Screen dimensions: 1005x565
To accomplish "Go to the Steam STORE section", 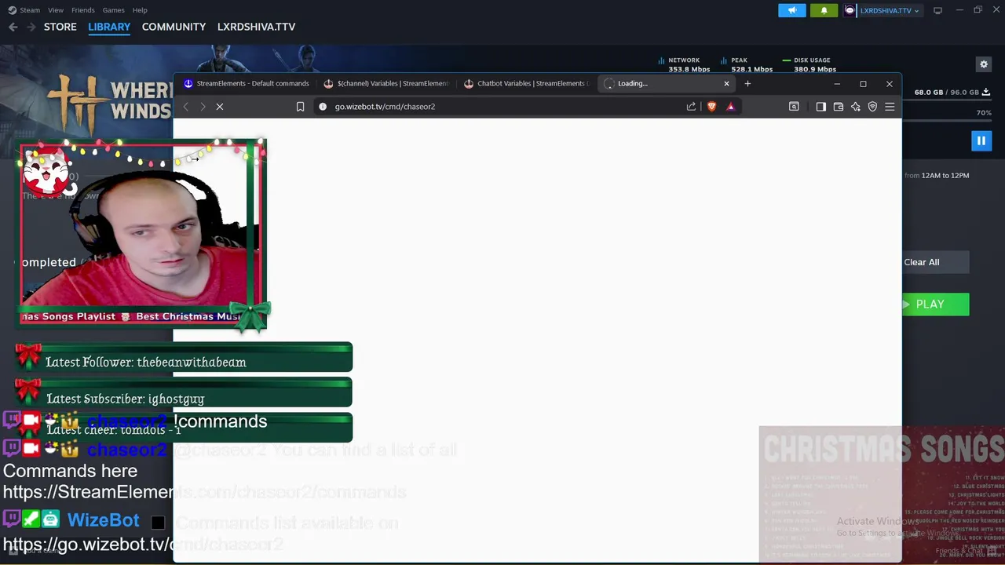I will tap(60, 27).
